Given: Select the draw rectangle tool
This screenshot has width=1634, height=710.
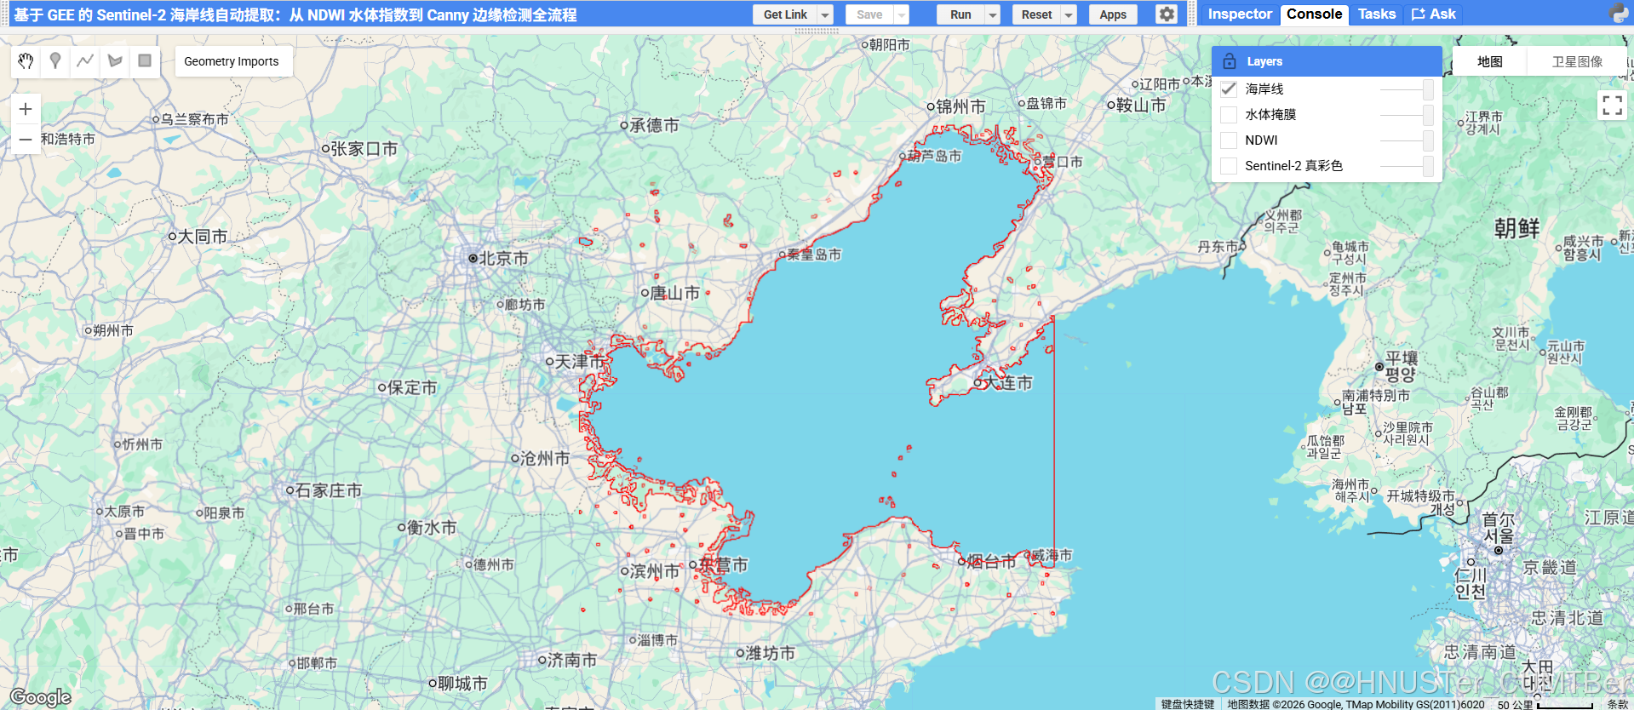Looking at the screenshot, I should click(145, 61).
